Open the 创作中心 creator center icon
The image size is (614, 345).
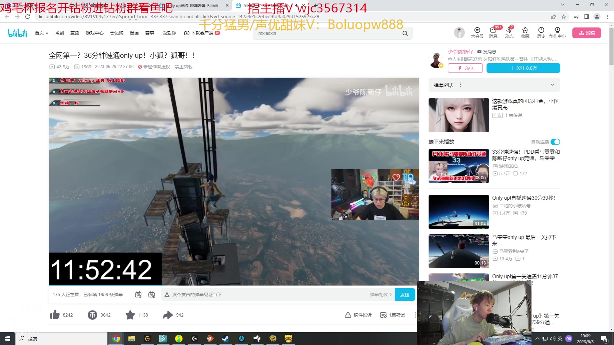coord(557,33)
